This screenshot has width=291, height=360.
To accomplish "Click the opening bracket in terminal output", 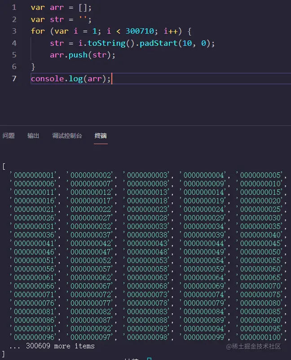I will pos(4,167).
